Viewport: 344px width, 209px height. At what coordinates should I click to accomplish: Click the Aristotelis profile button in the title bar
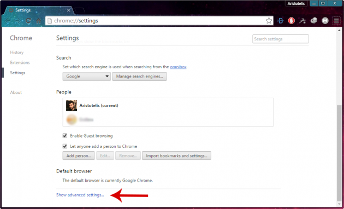pyautogui.click(x=296, y=3)
